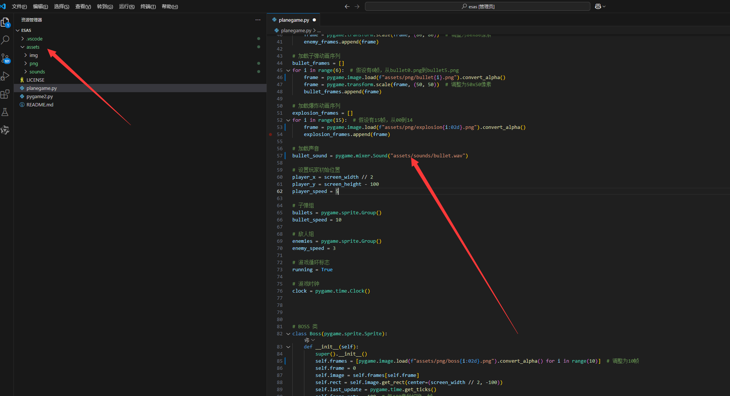Open Source Control with 101 changes badge

pyautogui.click(x=5, y=58)
